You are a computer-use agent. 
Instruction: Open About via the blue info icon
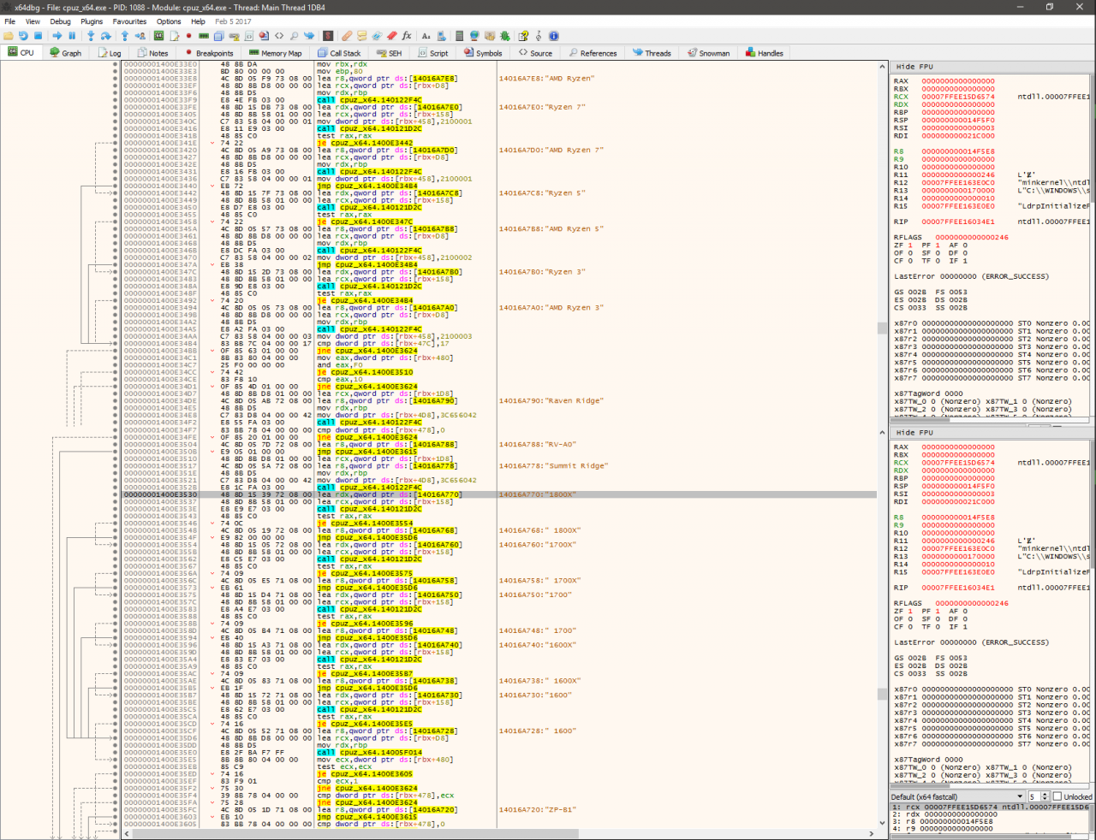tap(554, 36)
